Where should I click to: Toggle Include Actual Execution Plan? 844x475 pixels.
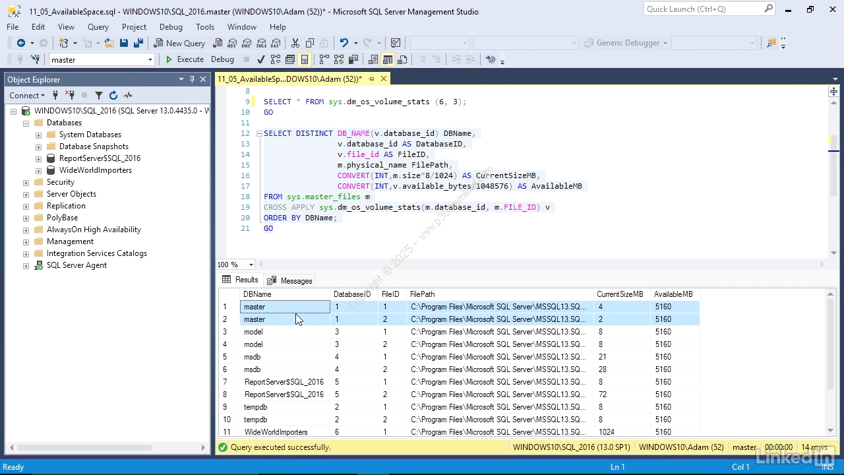tap(324, 59)
